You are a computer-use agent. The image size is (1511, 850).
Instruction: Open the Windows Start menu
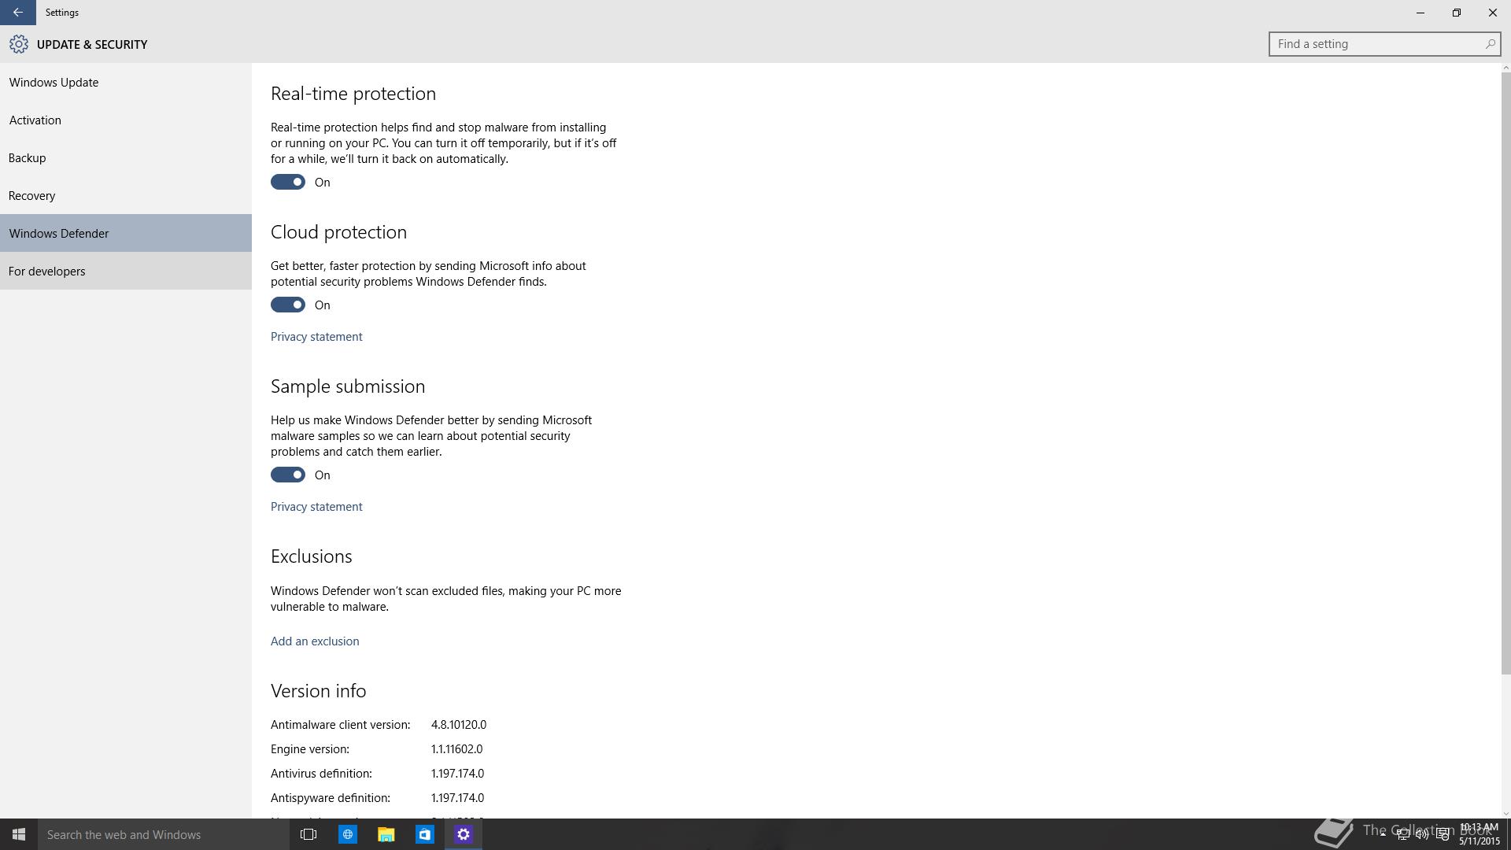pos(19,834)
